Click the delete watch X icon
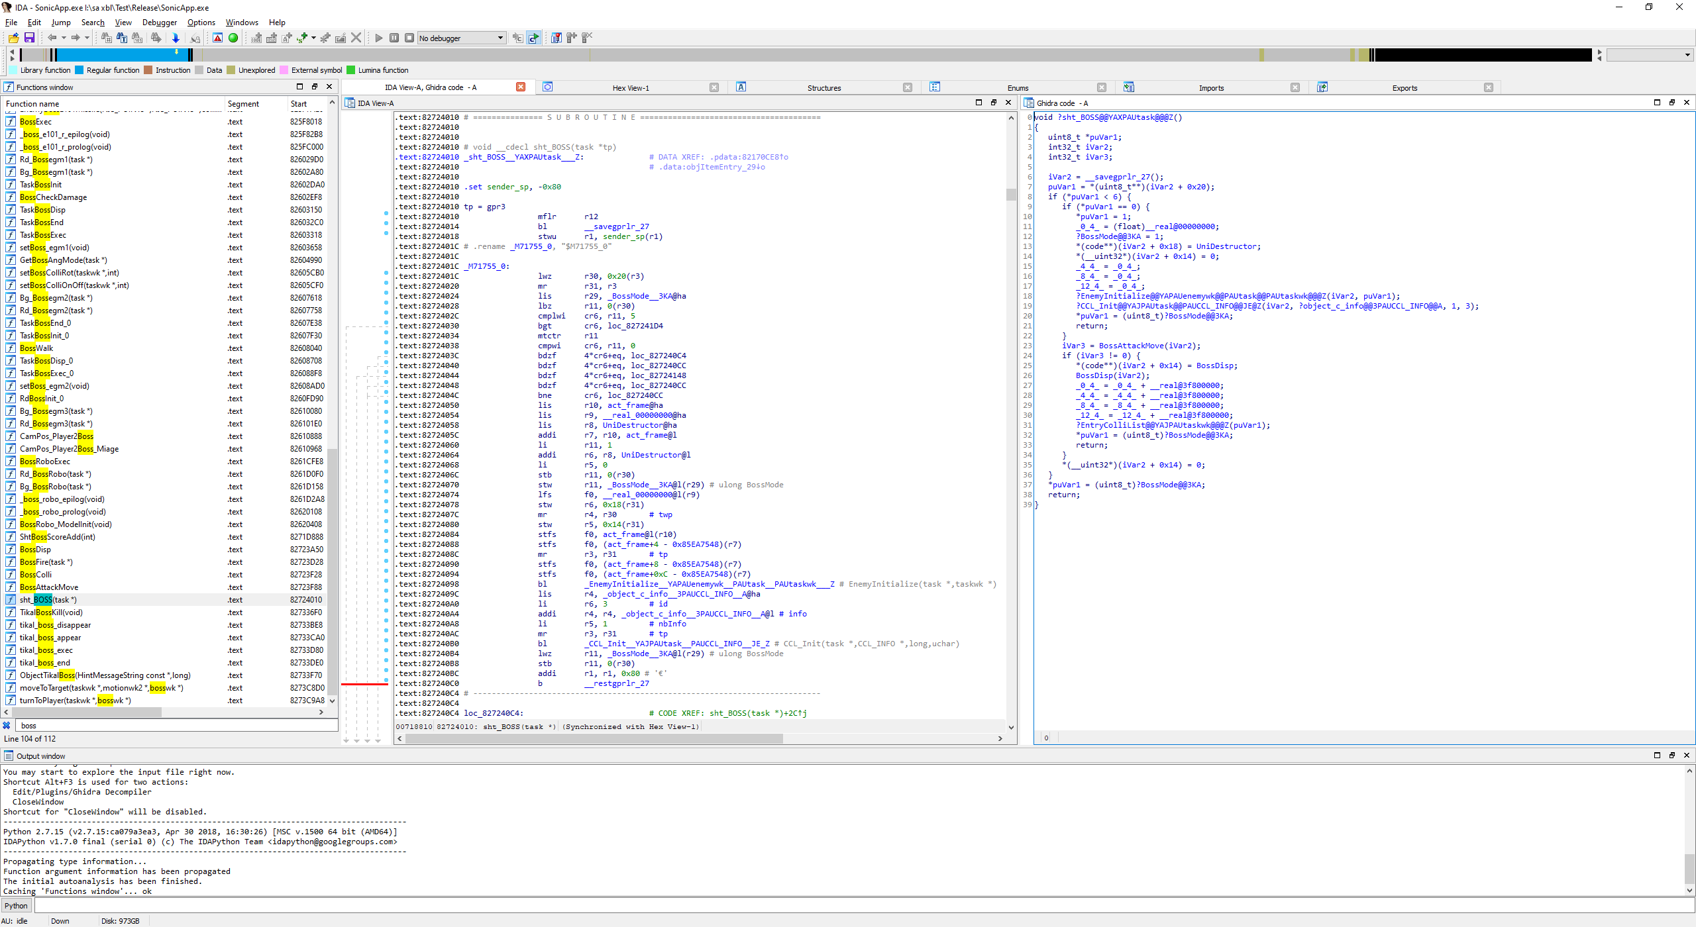The height and width of the screenshot is (927, 1696). (x=587, y=38)
